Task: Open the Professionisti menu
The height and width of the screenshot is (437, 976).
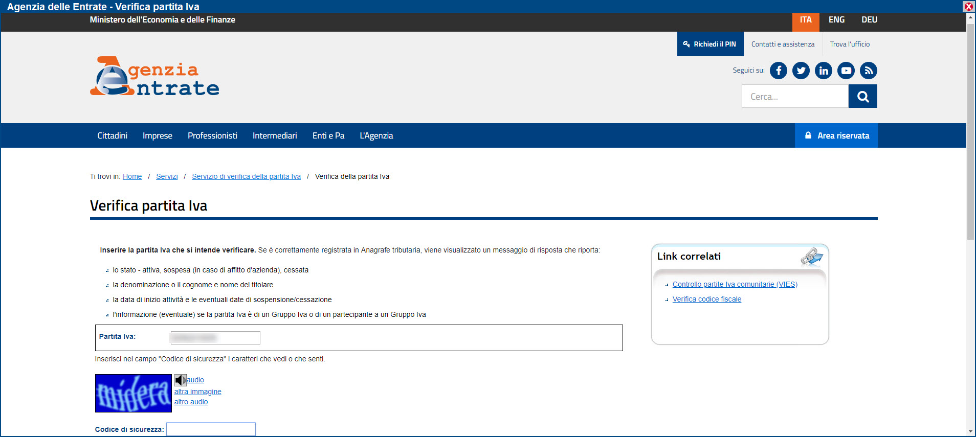Action: tap(212, 136)
